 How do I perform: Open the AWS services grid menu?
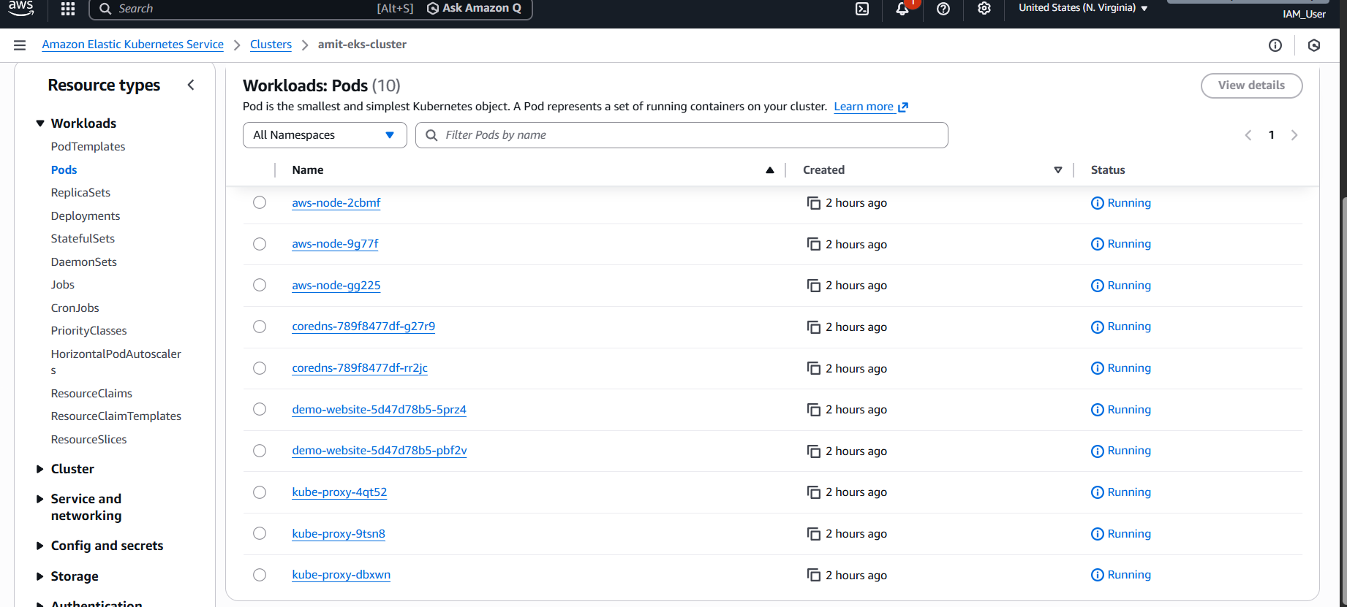click(x=68, y=9)
